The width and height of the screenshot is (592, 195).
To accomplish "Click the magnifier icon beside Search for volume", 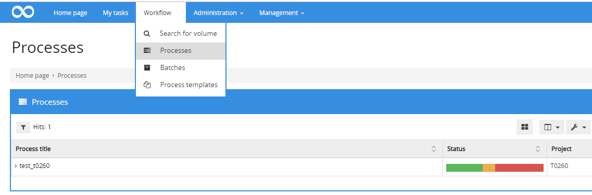I will click(x=147, y=33).
